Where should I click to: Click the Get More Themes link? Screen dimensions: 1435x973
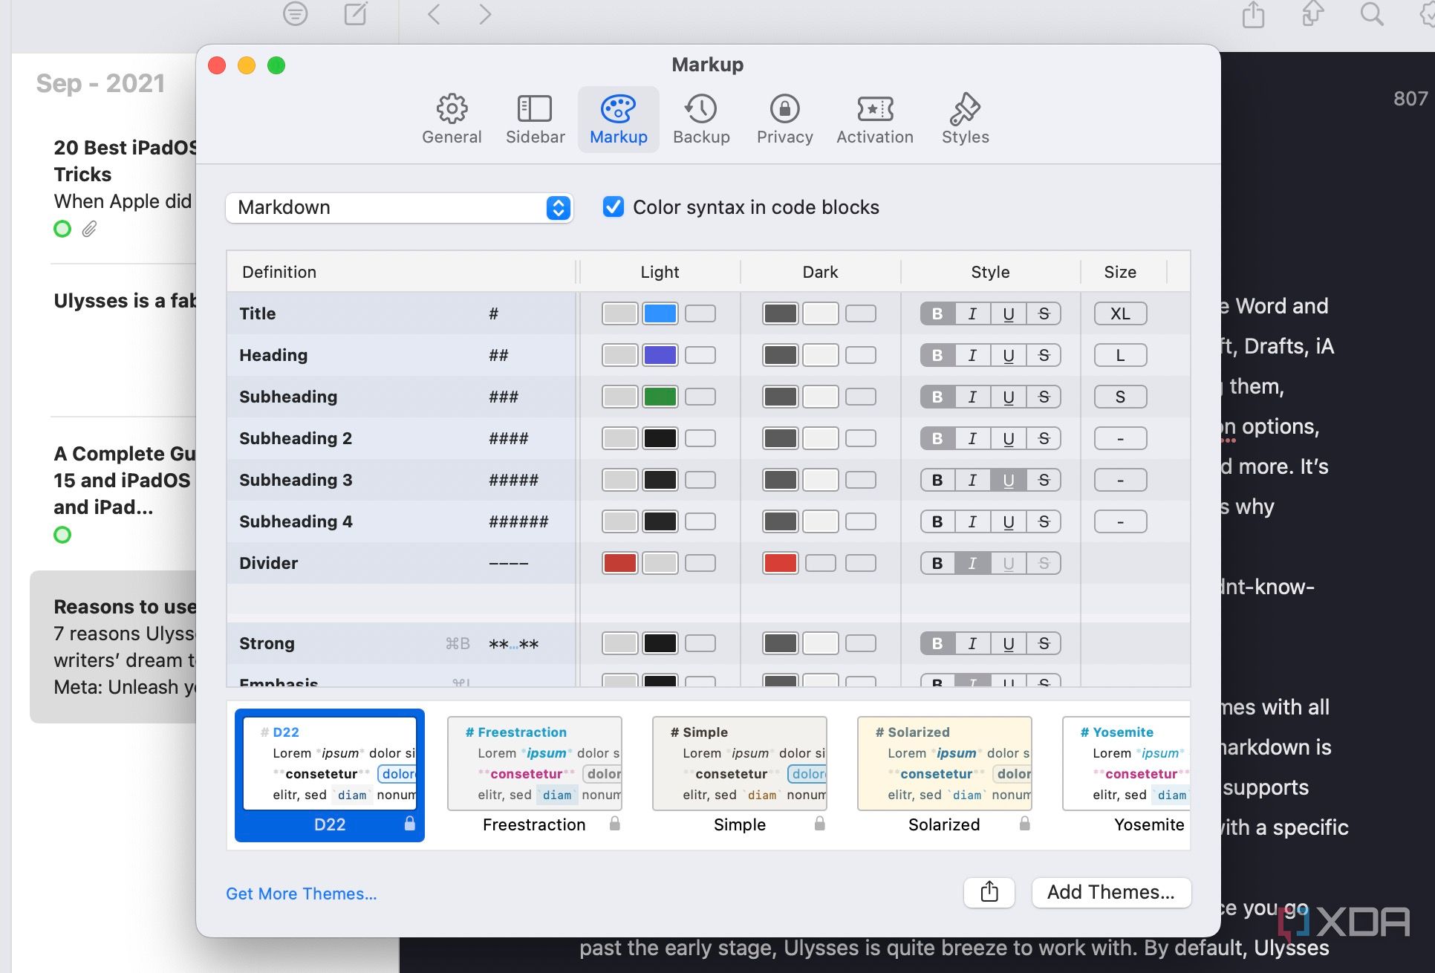[302, 894]
